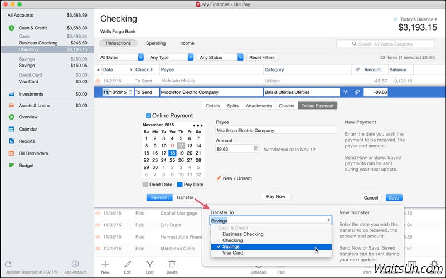Go to previous month in mini calendar
The height and width of the screenshot is (278, 446).
coord(194,125)
